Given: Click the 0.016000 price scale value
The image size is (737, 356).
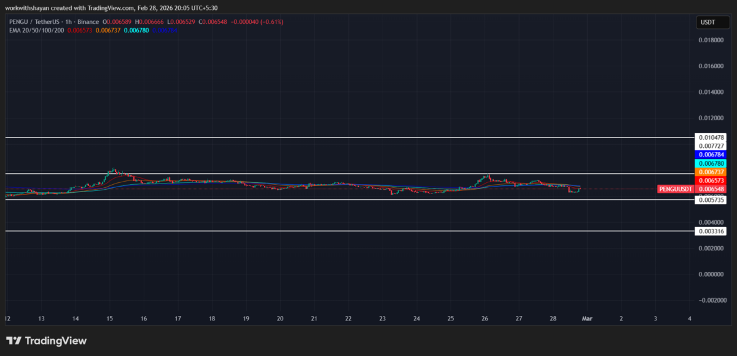Looking at the screenshot, I should (x=711, y=66).
